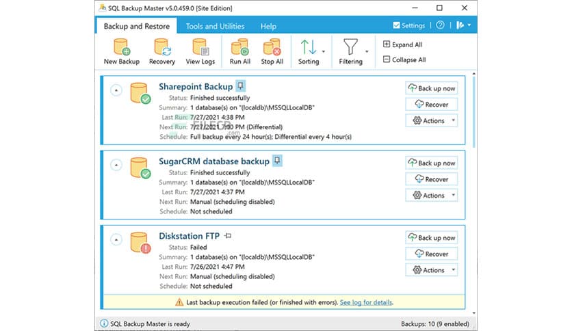
Task: Click the Sorting arrows icon
Action: point(309,47)
